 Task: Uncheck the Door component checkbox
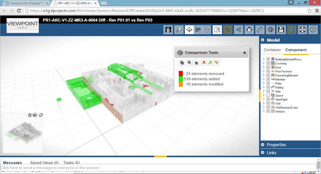coord(268,67)
